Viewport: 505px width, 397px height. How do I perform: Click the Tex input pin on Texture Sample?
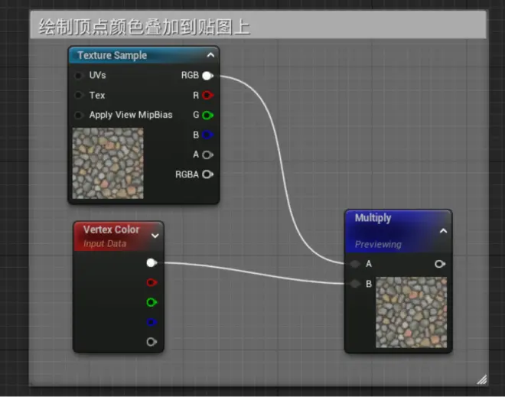pyautogui.click(x=78, y=96)
